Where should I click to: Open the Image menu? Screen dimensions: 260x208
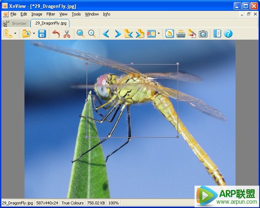pos(37,14)
